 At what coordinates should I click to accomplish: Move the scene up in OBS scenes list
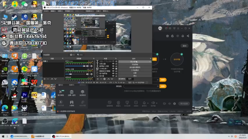[x=52, y=79]
